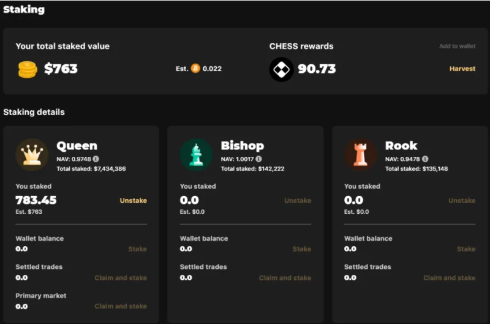Click the Bishop chess piece icon
Image resolution: width=490 pixels, height=324 pixels.
click(x=196, y=154)
